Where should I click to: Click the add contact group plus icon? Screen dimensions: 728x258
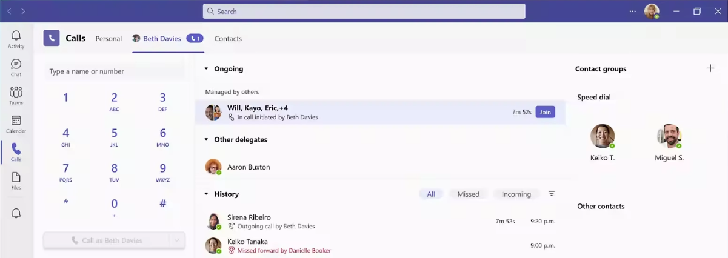pyautogui.click(x=710, y=68)
